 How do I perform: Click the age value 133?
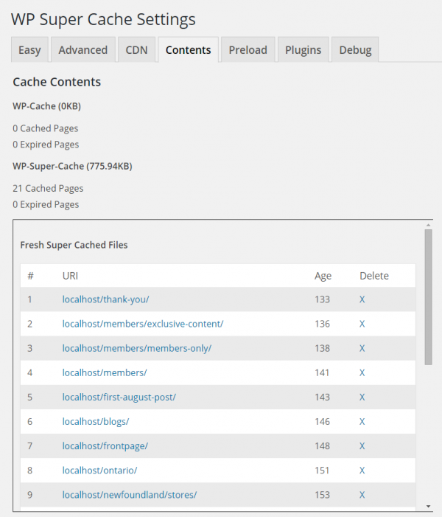[x=322, y=299]
